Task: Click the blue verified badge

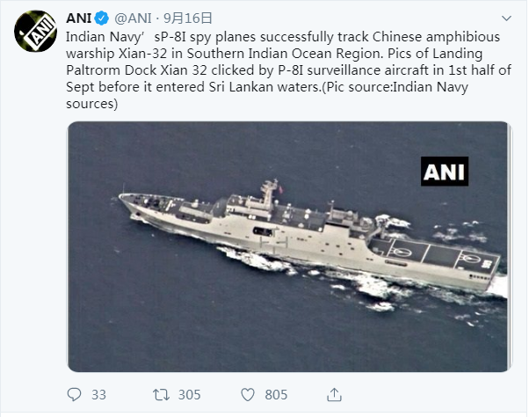Action: pyautogui.click(x=102, y=18)
